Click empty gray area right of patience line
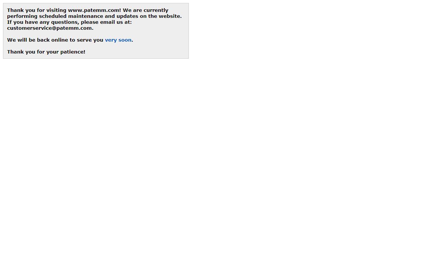The image size is (446, 275). click(138, 52)
